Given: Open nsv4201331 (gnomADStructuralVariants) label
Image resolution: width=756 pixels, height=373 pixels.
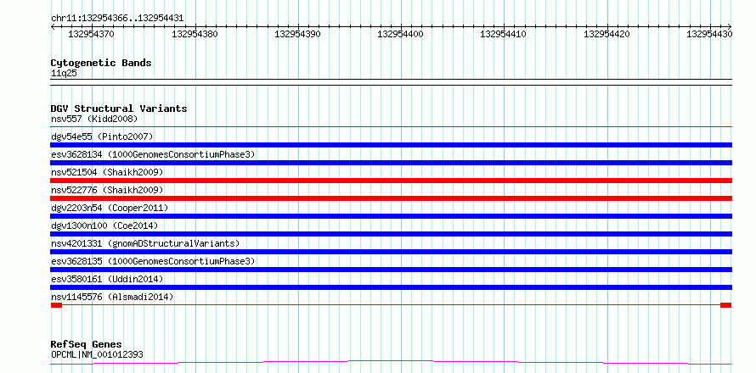Looking at the screenshot, I should 145,243.
